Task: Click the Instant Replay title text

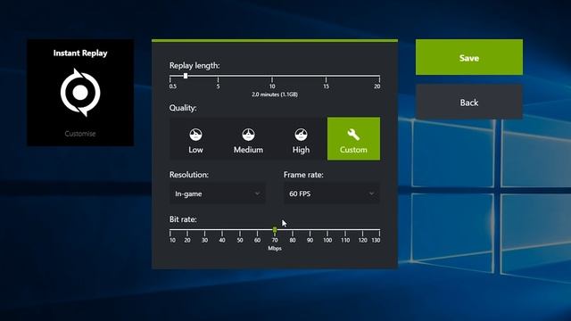Action: [80, 53]
